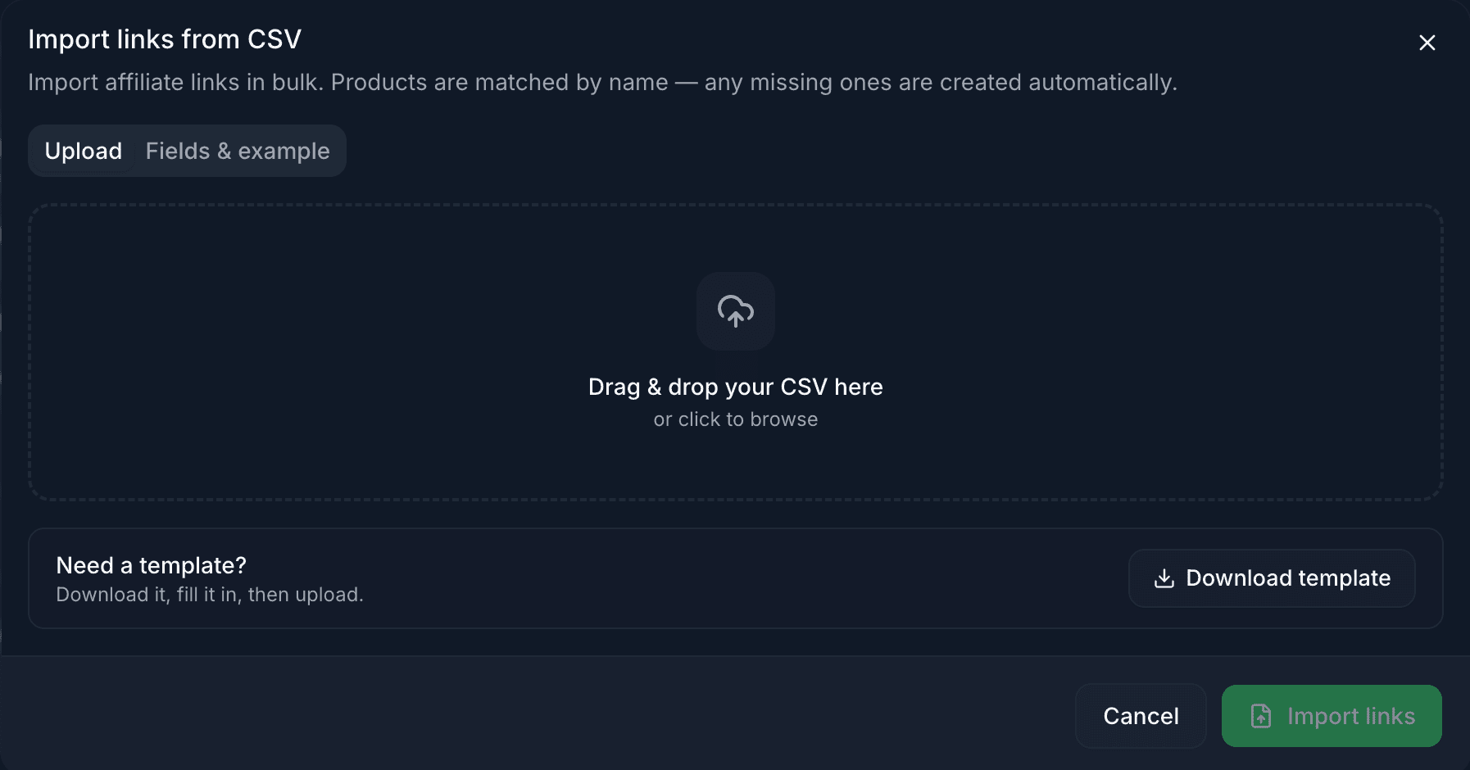Viewport: 1470px width, 770px height.
Task: Switch to the Fields & example tab
Action: pos(238,151)
